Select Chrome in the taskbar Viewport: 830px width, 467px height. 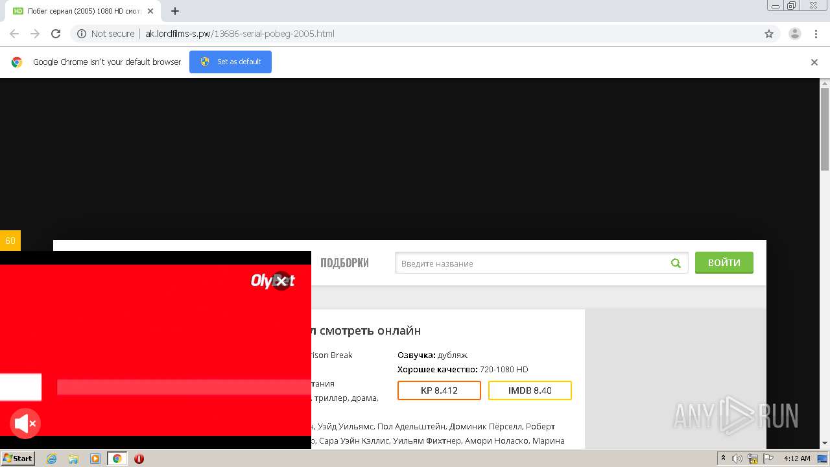[117, 459]
